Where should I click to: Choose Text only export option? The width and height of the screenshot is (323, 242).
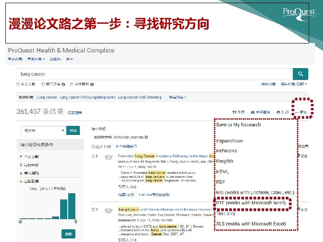pos(226,214)
